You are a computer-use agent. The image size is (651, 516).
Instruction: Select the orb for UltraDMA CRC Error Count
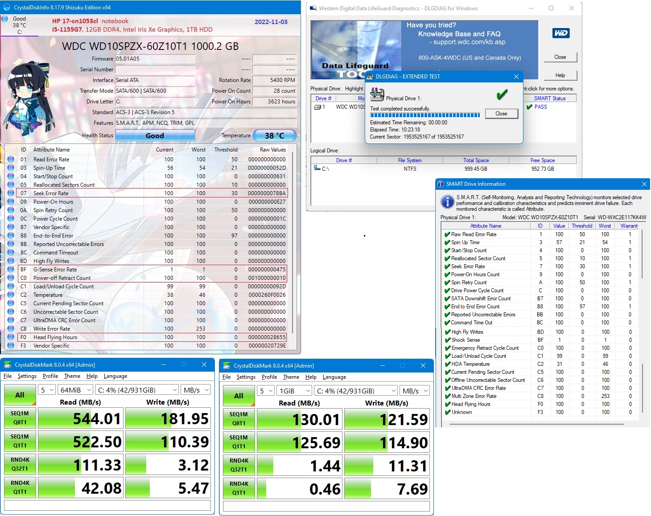pos(11,320)
